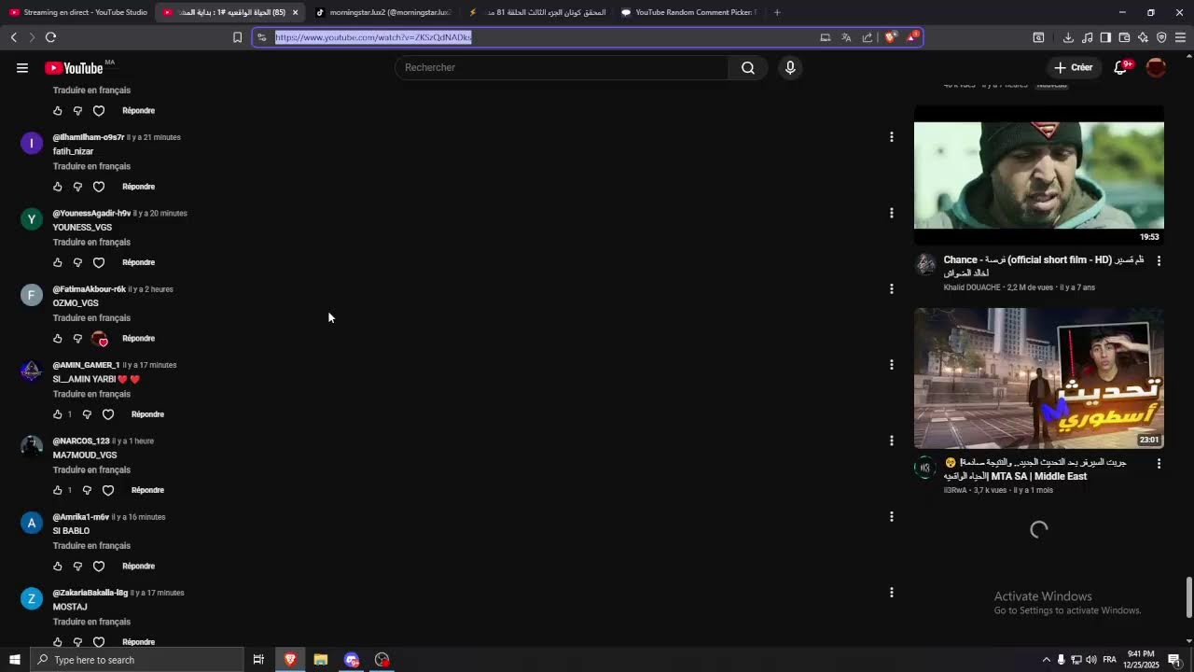This screenshot has height=672, width=1194.
Task: Dislike the OZMO_VGS comment
Action: [77, 338]
